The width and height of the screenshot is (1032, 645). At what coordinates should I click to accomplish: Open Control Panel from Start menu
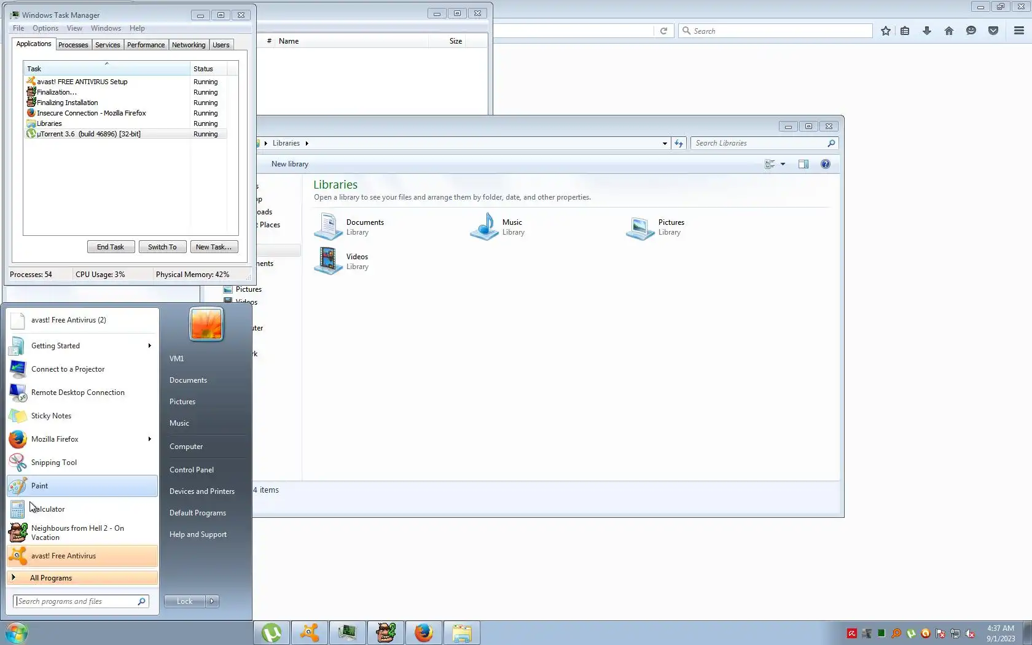pos(192,470)
